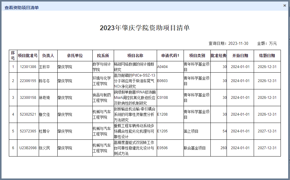Viewport: 290px width, 180px height.
Task: Select the name 陈冬冬 in row two
Action: [44, 81]
